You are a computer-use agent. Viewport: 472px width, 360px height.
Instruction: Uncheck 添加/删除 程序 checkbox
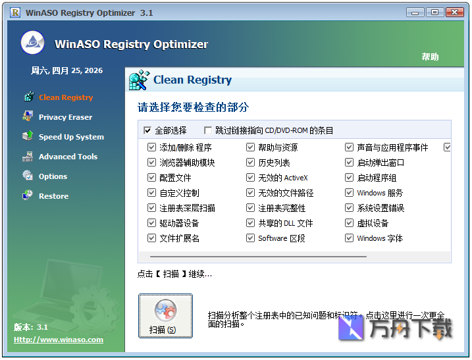tap(151, 147)
